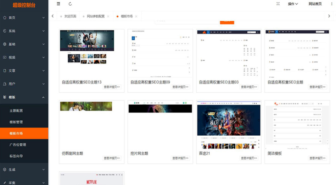The height and width of the screenshot is (185, 336).
Task: Expand the 基础 menu chevron
Action: click(44, 44)
